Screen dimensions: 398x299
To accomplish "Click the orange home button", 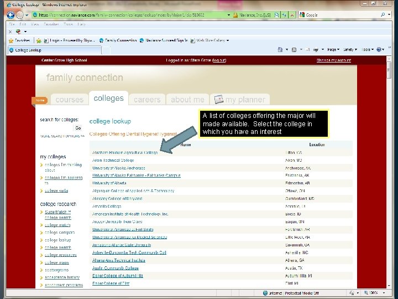I will point(40,100).
